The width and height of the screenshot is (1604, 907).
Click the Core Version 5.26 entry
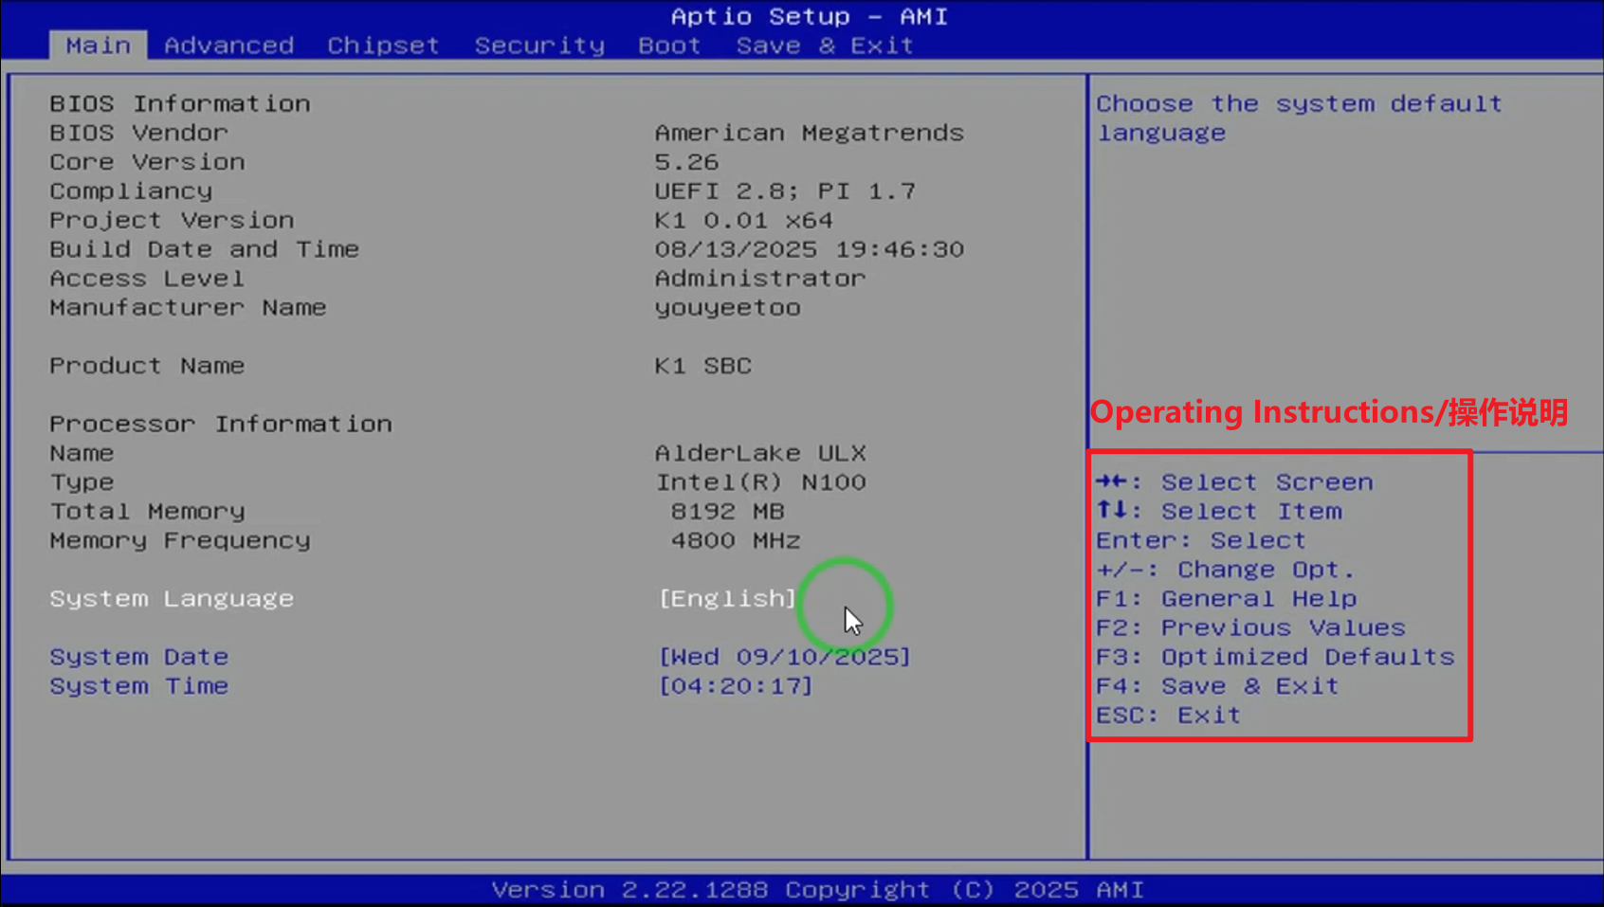(x=685, y=161)
